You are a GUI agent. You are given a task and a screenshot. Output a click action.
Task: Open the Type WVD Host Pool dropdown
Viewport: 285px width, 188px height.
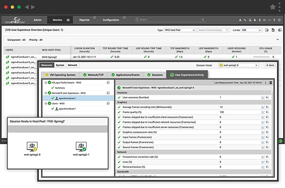(x=180, y=30)
